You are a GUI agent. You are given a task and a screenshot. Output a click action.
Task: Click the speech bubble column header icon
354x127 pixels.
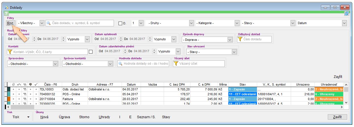click(x=30, y=84)
